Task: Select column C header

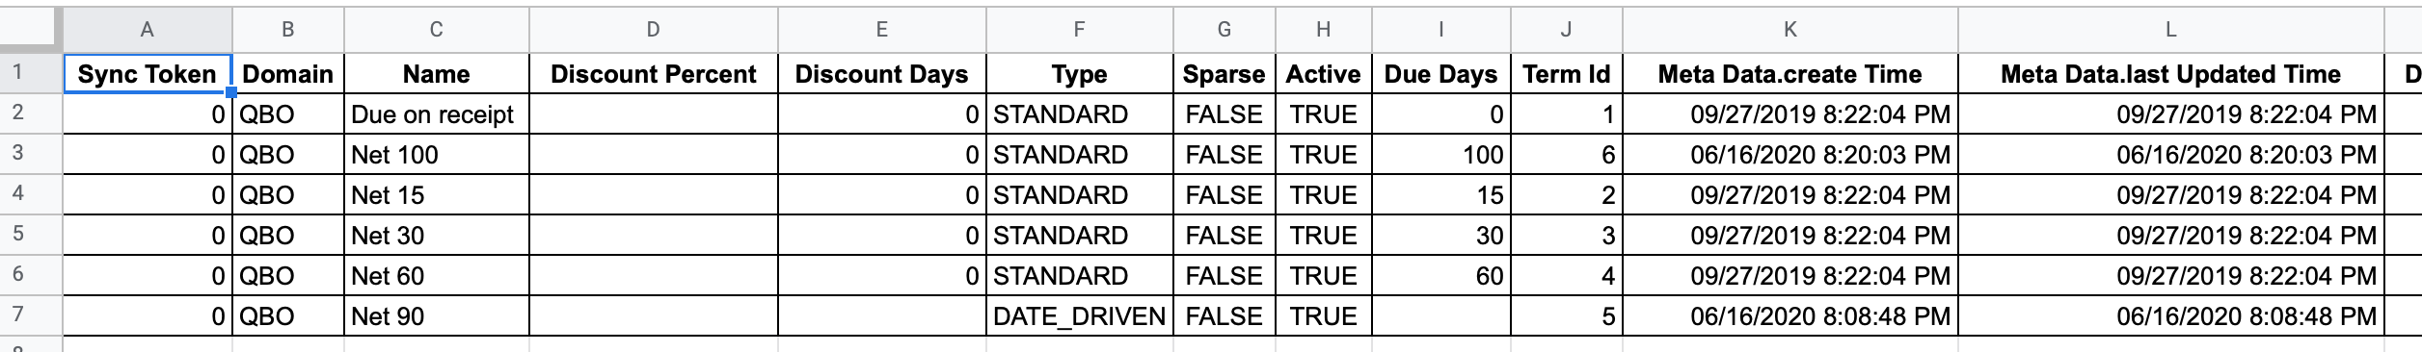Action: coord(437,30)
